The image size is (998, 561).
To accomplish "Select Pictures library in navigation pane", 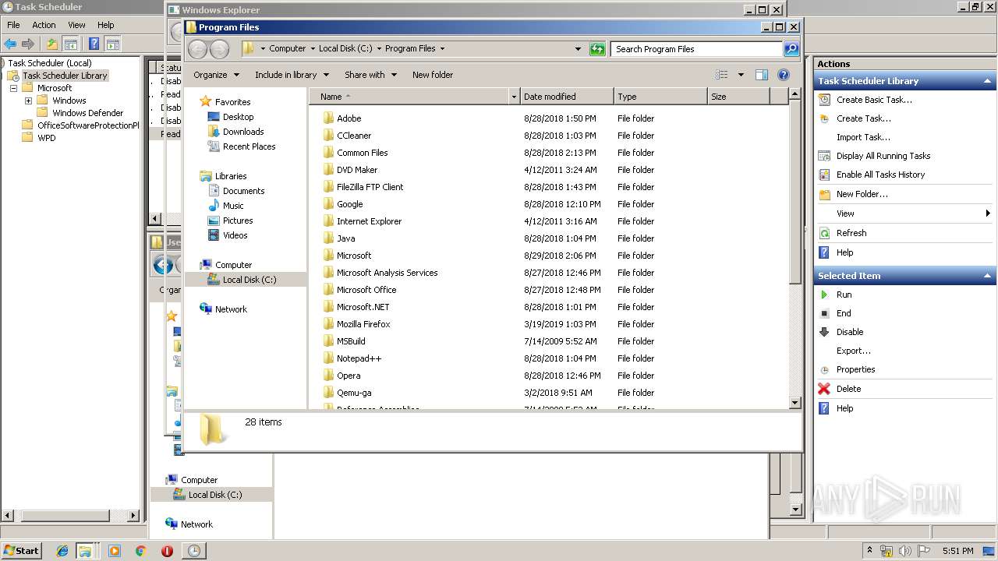I will (x=238, y=221).
